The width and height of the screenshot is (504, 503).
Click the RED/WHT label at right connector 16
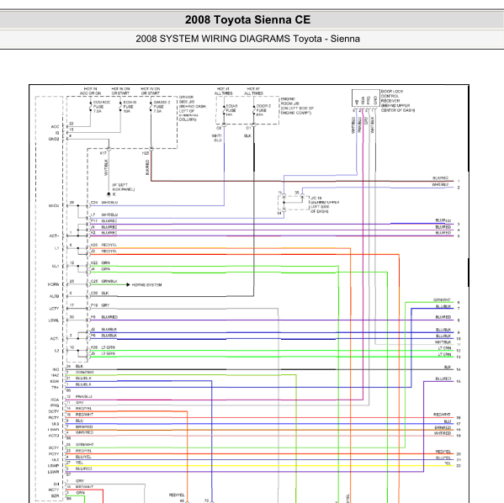tap(442, 415)
